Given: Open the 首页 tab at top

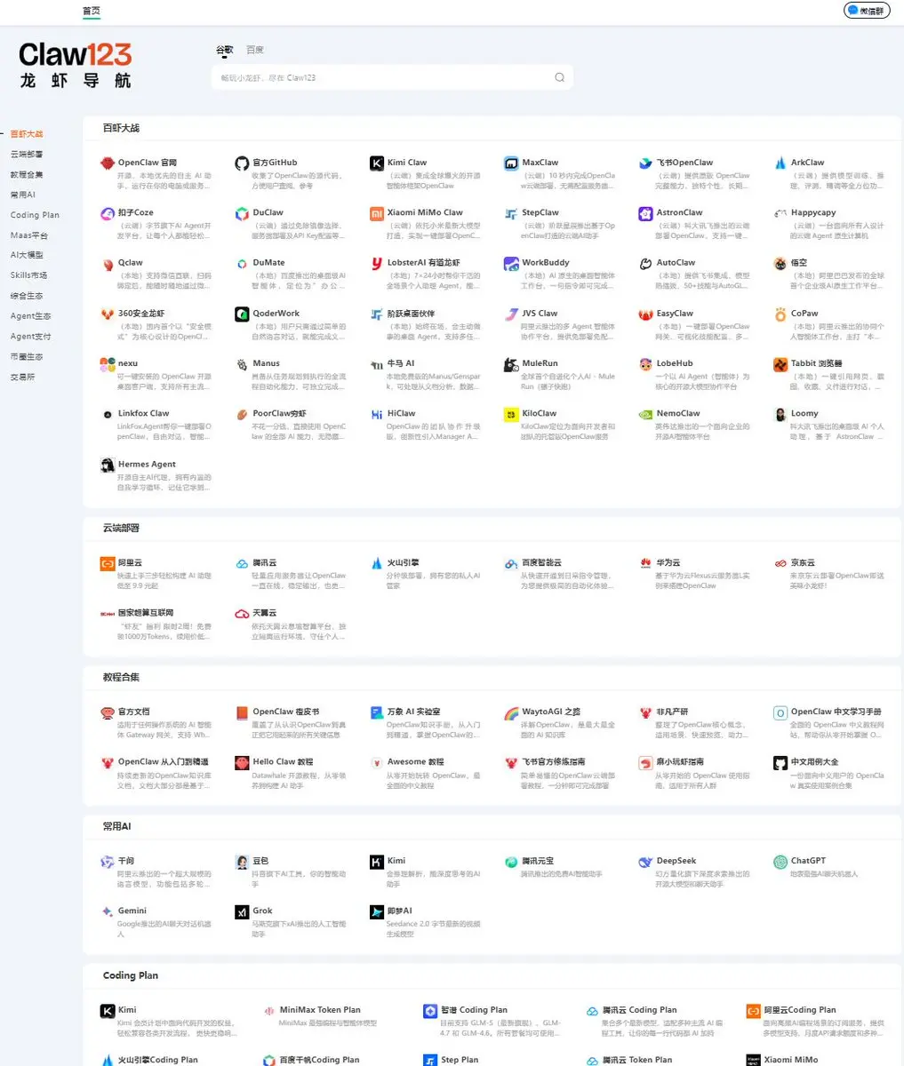Looking at the screenshot, I should point(92,11).
